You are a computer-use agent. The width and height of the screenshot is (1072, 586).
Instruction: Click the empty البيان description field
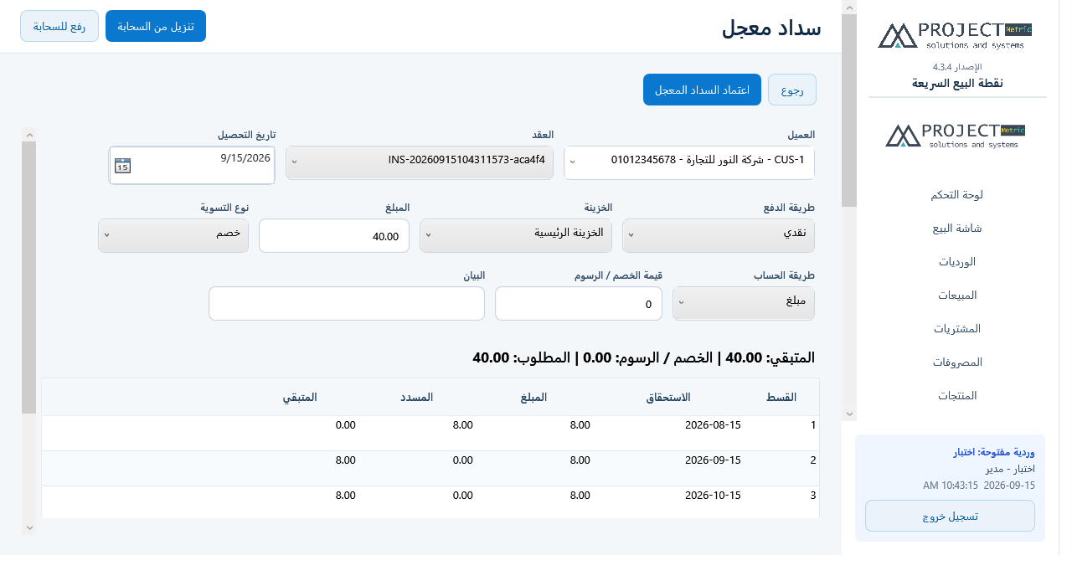[347, 303]
